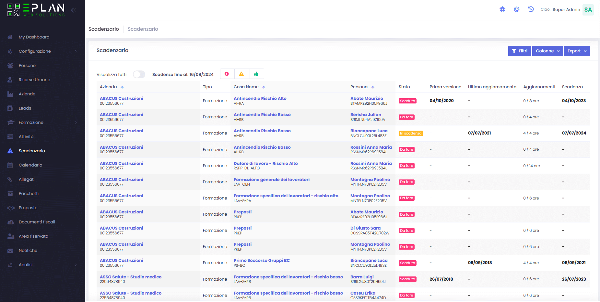Click the In scadenza status badge
Image resolution: width=600 pixels, height=302 pixels.
tap(411, 134)
